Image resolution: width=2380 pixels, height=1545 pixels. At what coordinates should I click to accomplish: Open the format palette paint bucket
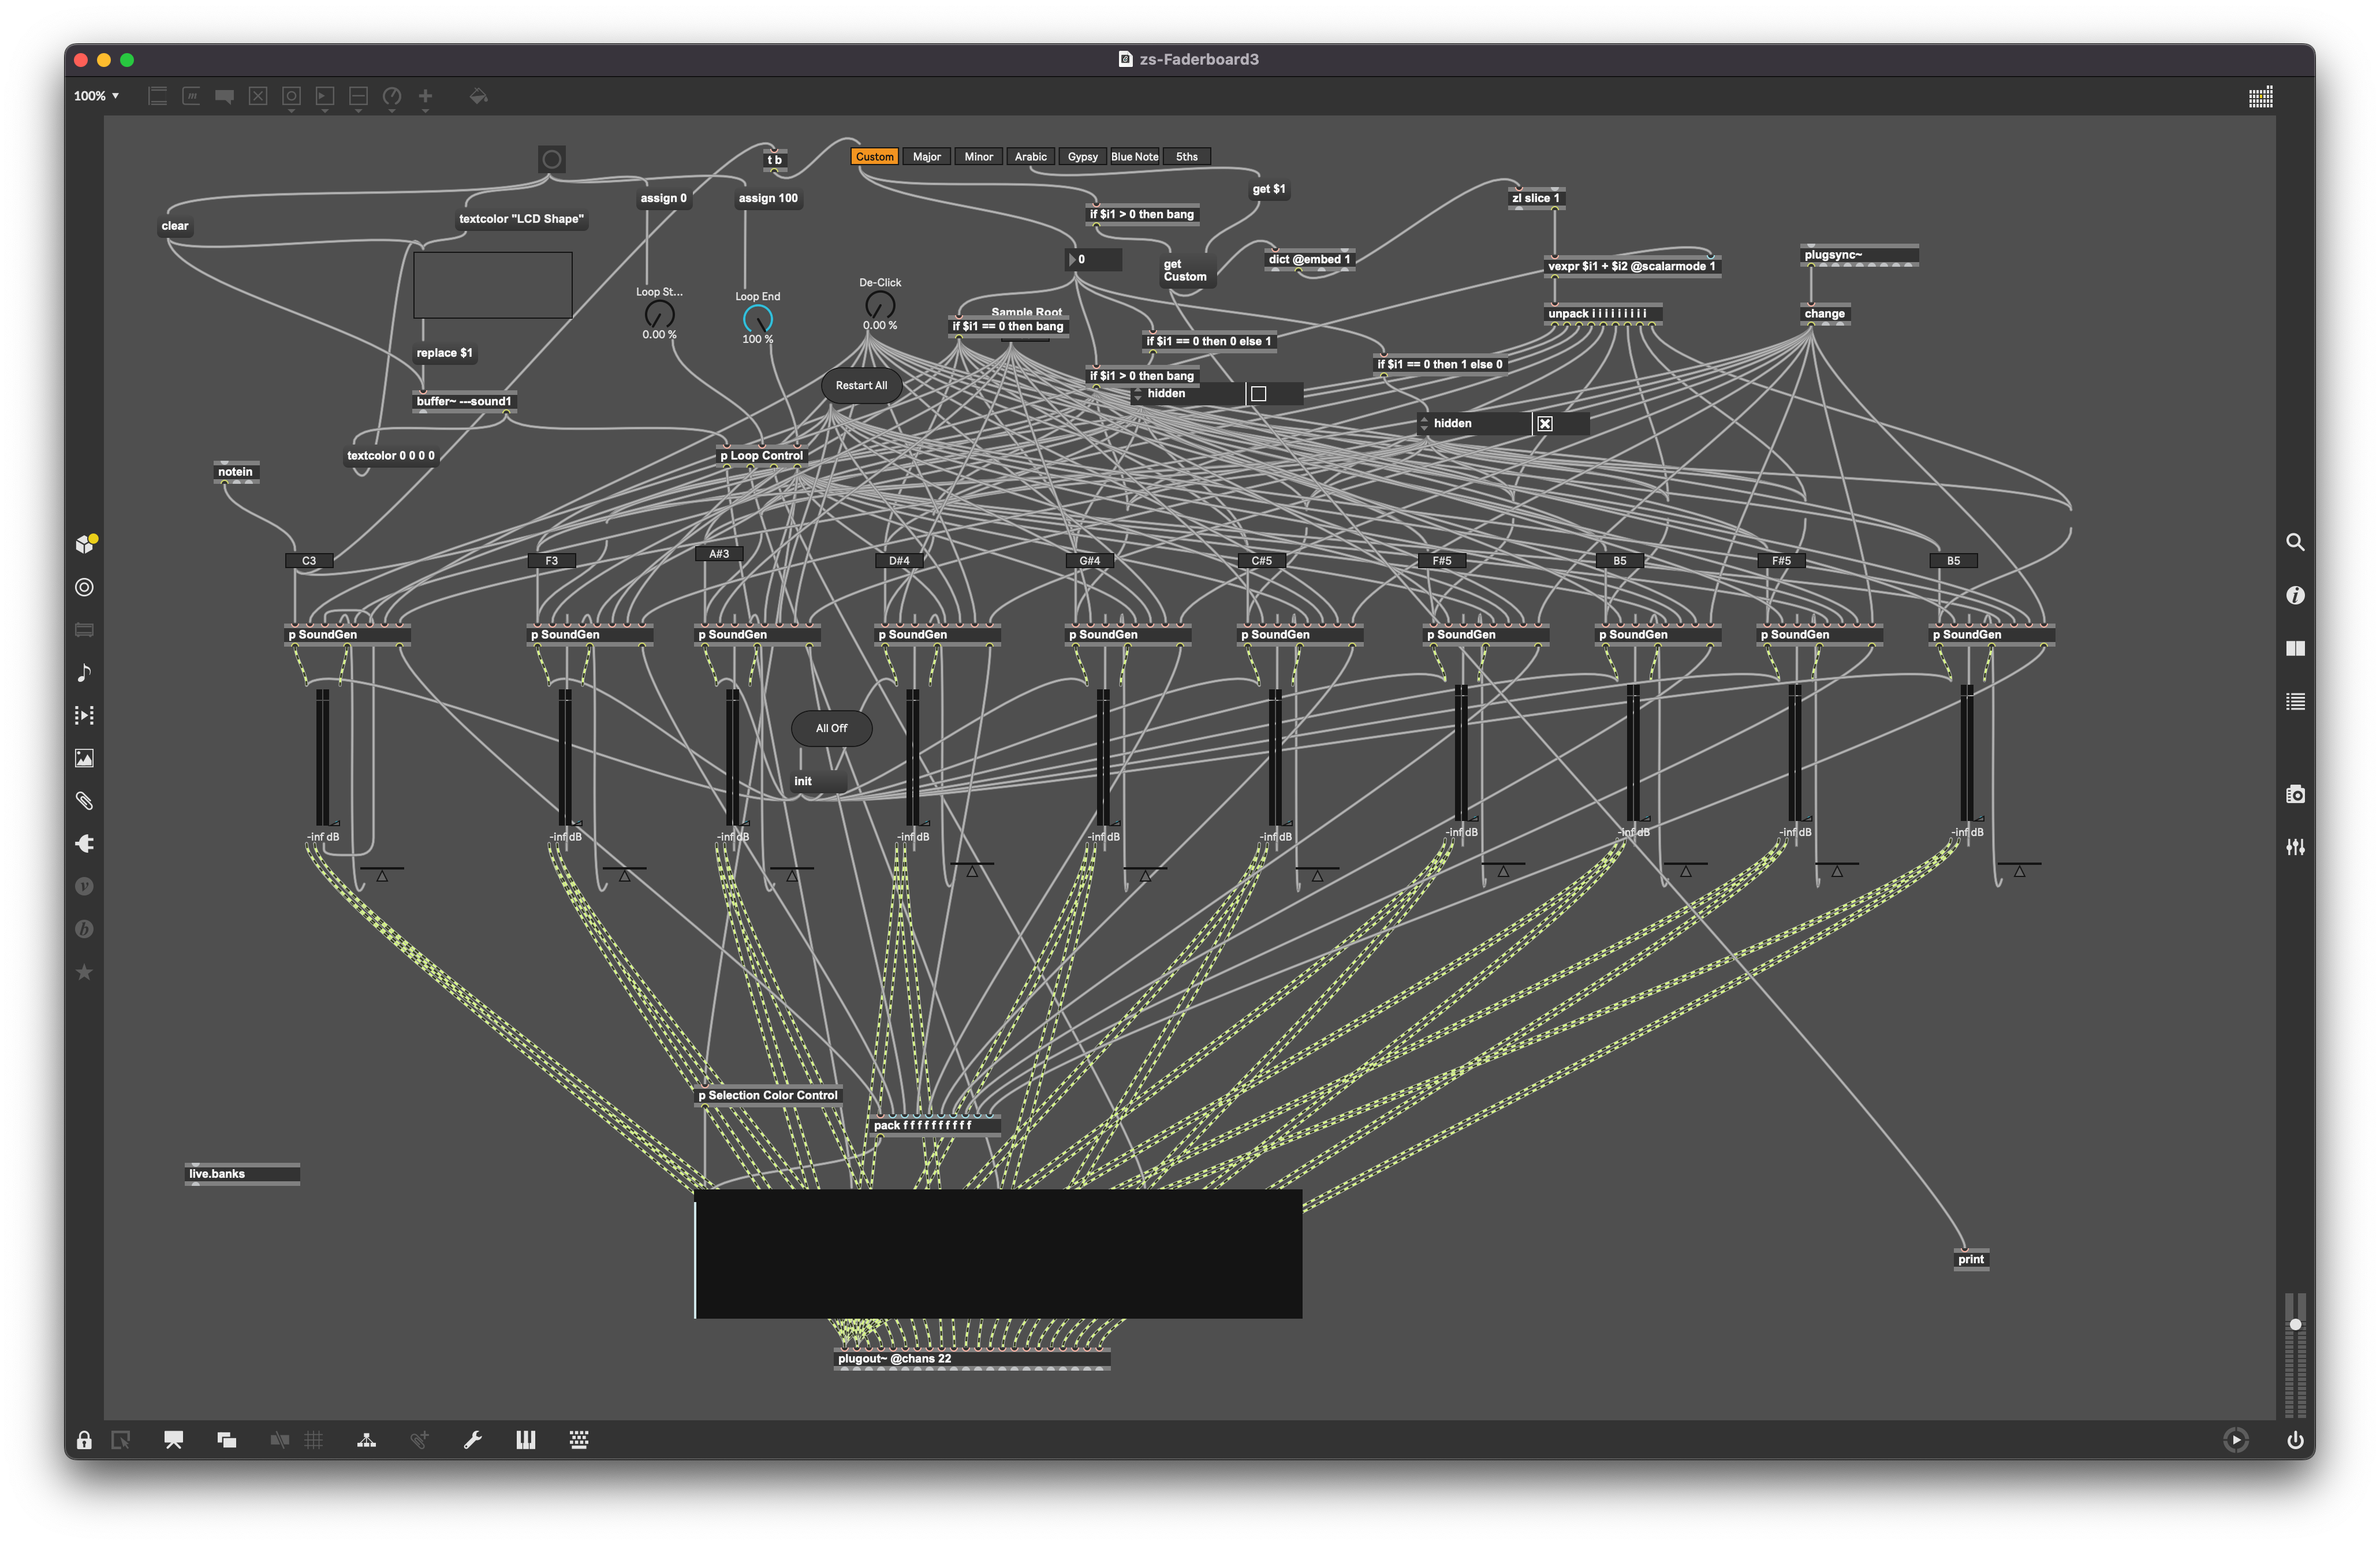(478, 96)
